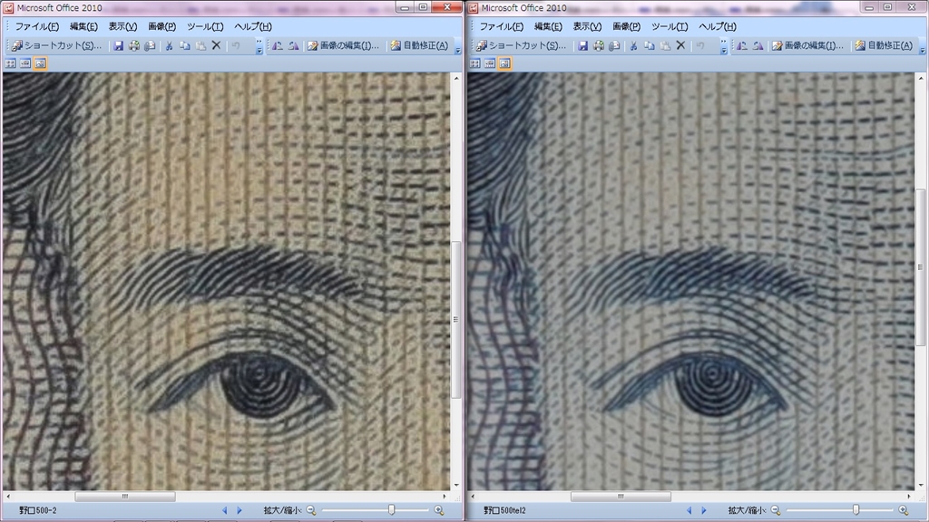Go to next picture in right window
929x522 pixels.
point(704,510)
